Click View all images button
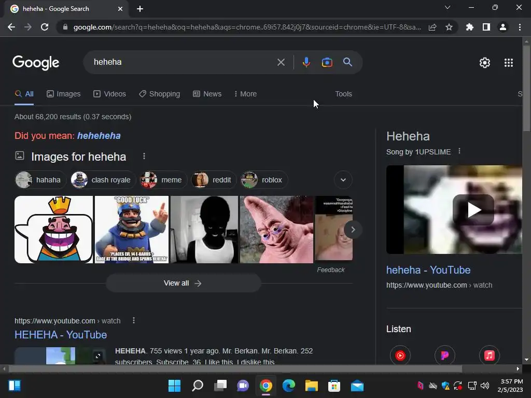Image resolution: width=531 pixels, height=398 pixels. 183,283
